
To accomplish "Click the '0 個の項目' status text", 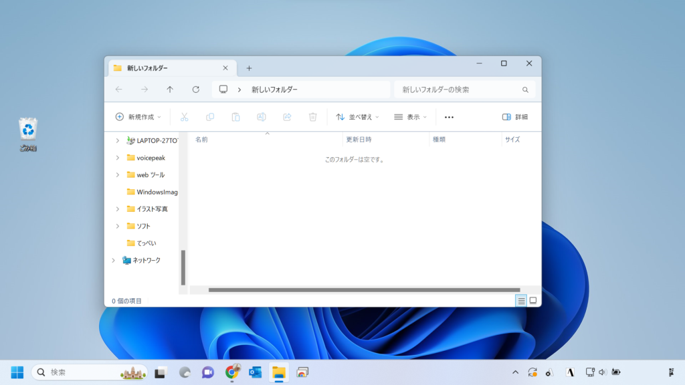I will pyautogui.click(x=126, y=301).
